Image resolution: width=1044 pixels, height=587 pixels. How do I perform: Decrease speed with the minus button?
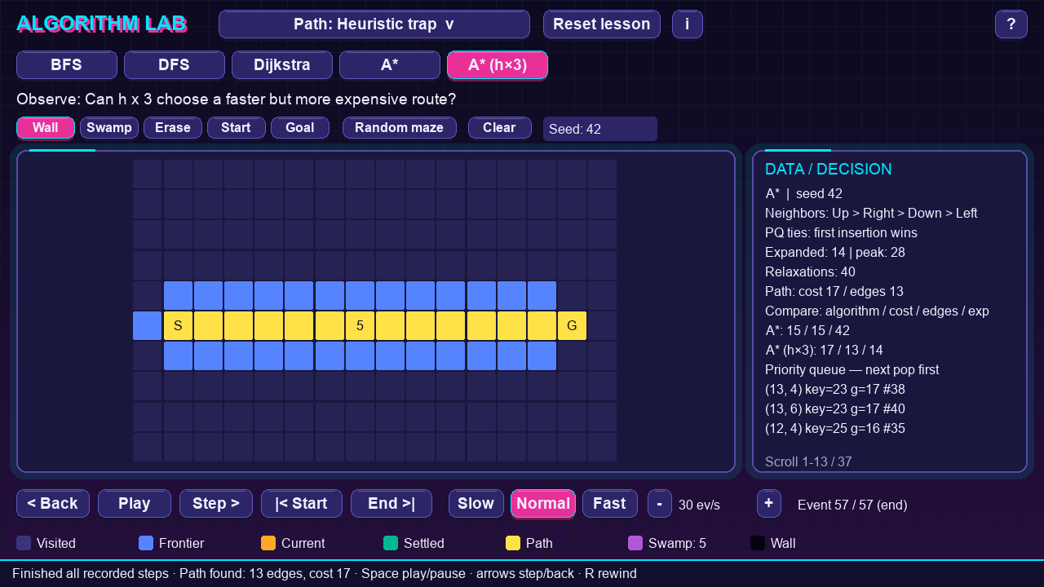point(660,504)
